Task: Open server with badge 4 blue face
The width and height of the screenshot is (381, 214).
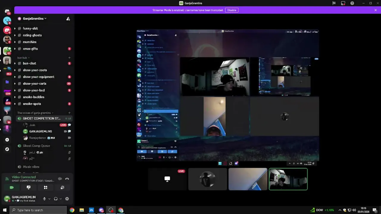Action: 7,21
